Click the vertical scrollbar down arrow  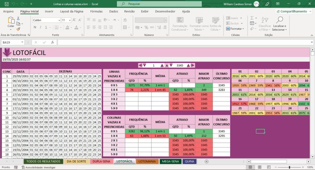(313, 157)
